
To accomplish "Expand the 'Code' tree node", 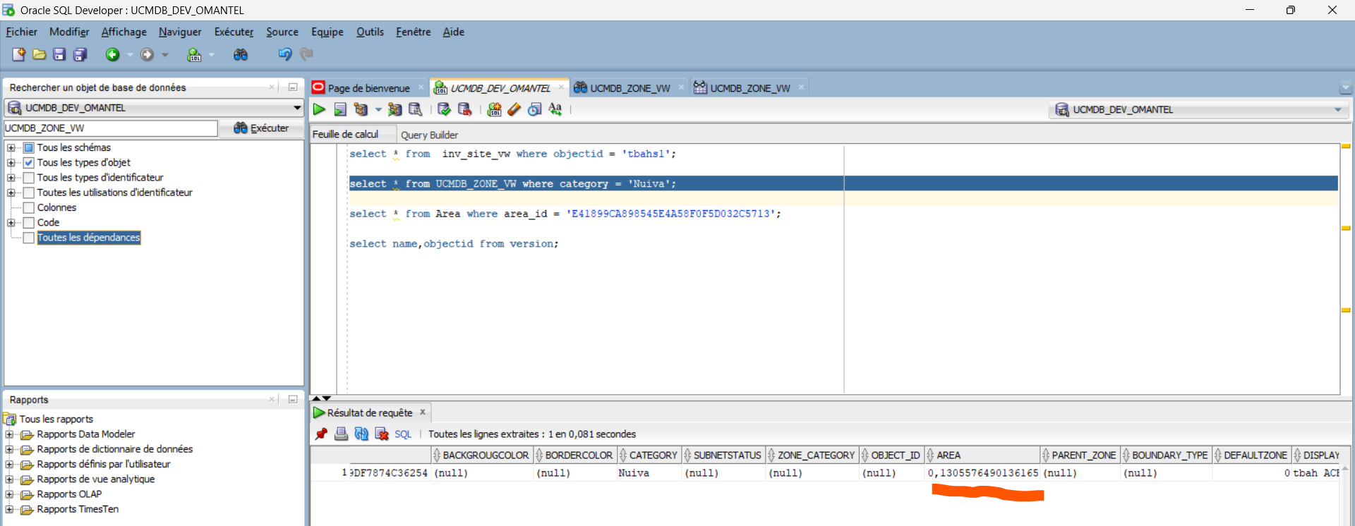I will [11, 223].
